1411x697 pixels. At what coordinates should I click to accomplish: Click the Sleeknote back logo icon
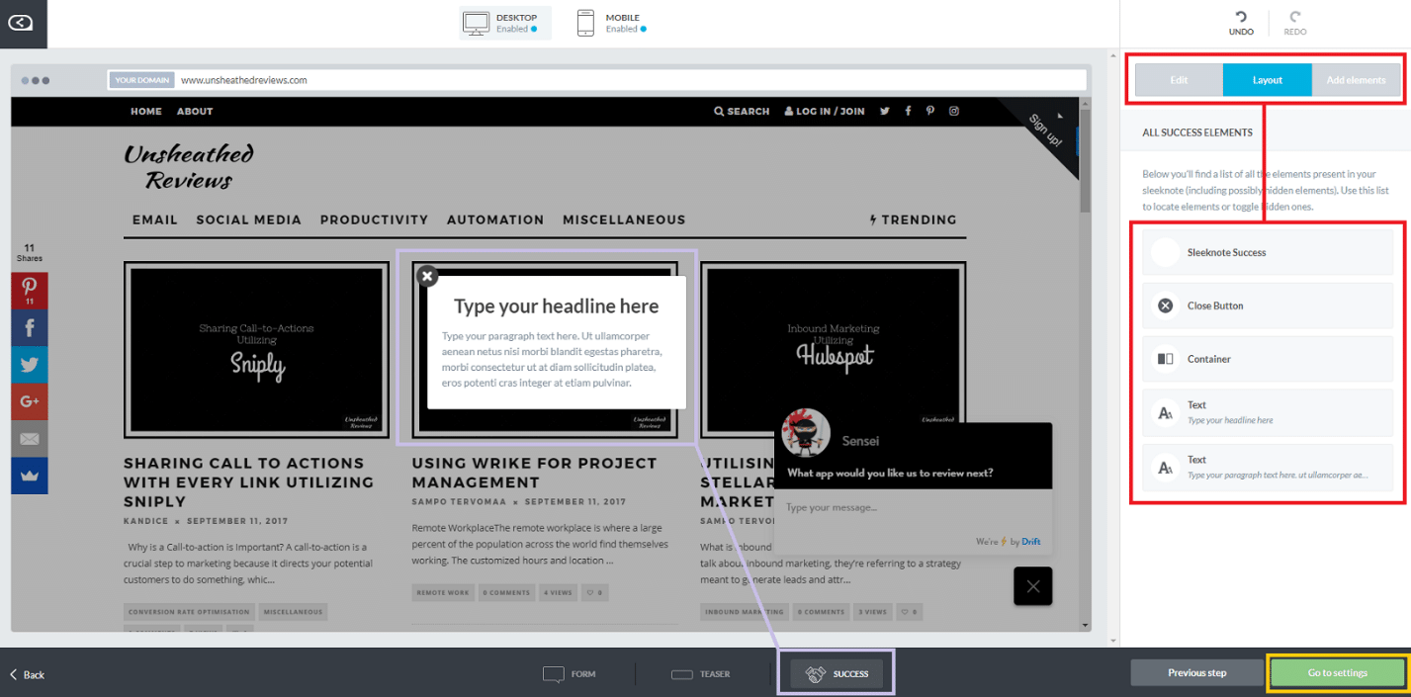21,23
